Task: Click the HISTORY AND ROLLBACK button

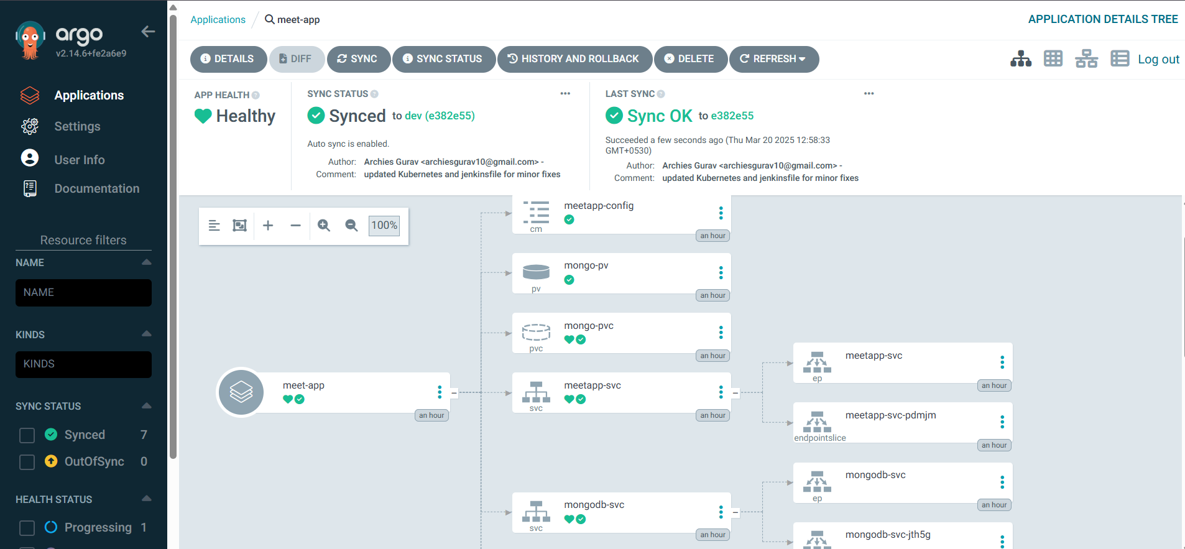Action: pyautogui.click(x=574, y=59)
